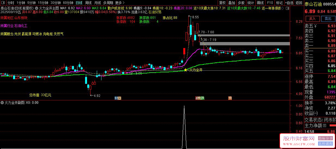Add stock with +自选 button

[289, 3]
